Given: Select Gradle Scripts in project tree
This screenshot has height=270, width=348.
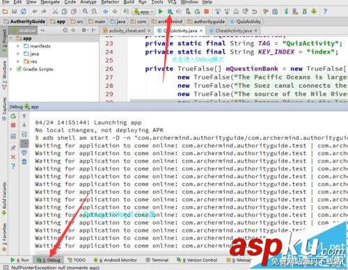Looking at the screenshot, I should [x=38, y=69].
